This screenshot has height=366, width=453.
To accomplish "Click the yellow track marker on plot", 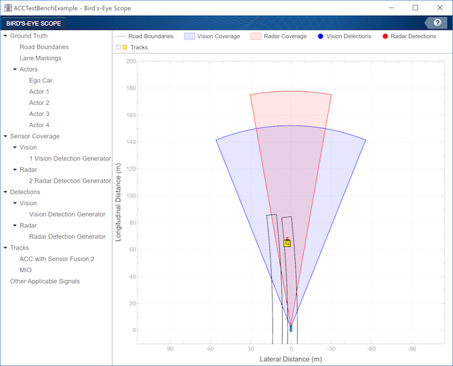I will tap(287, 244).
